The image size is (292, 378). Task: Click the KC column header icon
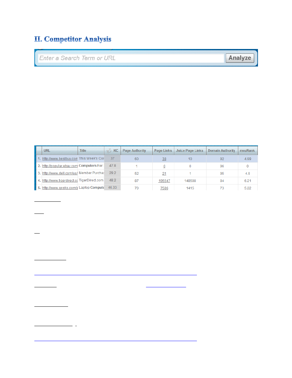point(109,151)
